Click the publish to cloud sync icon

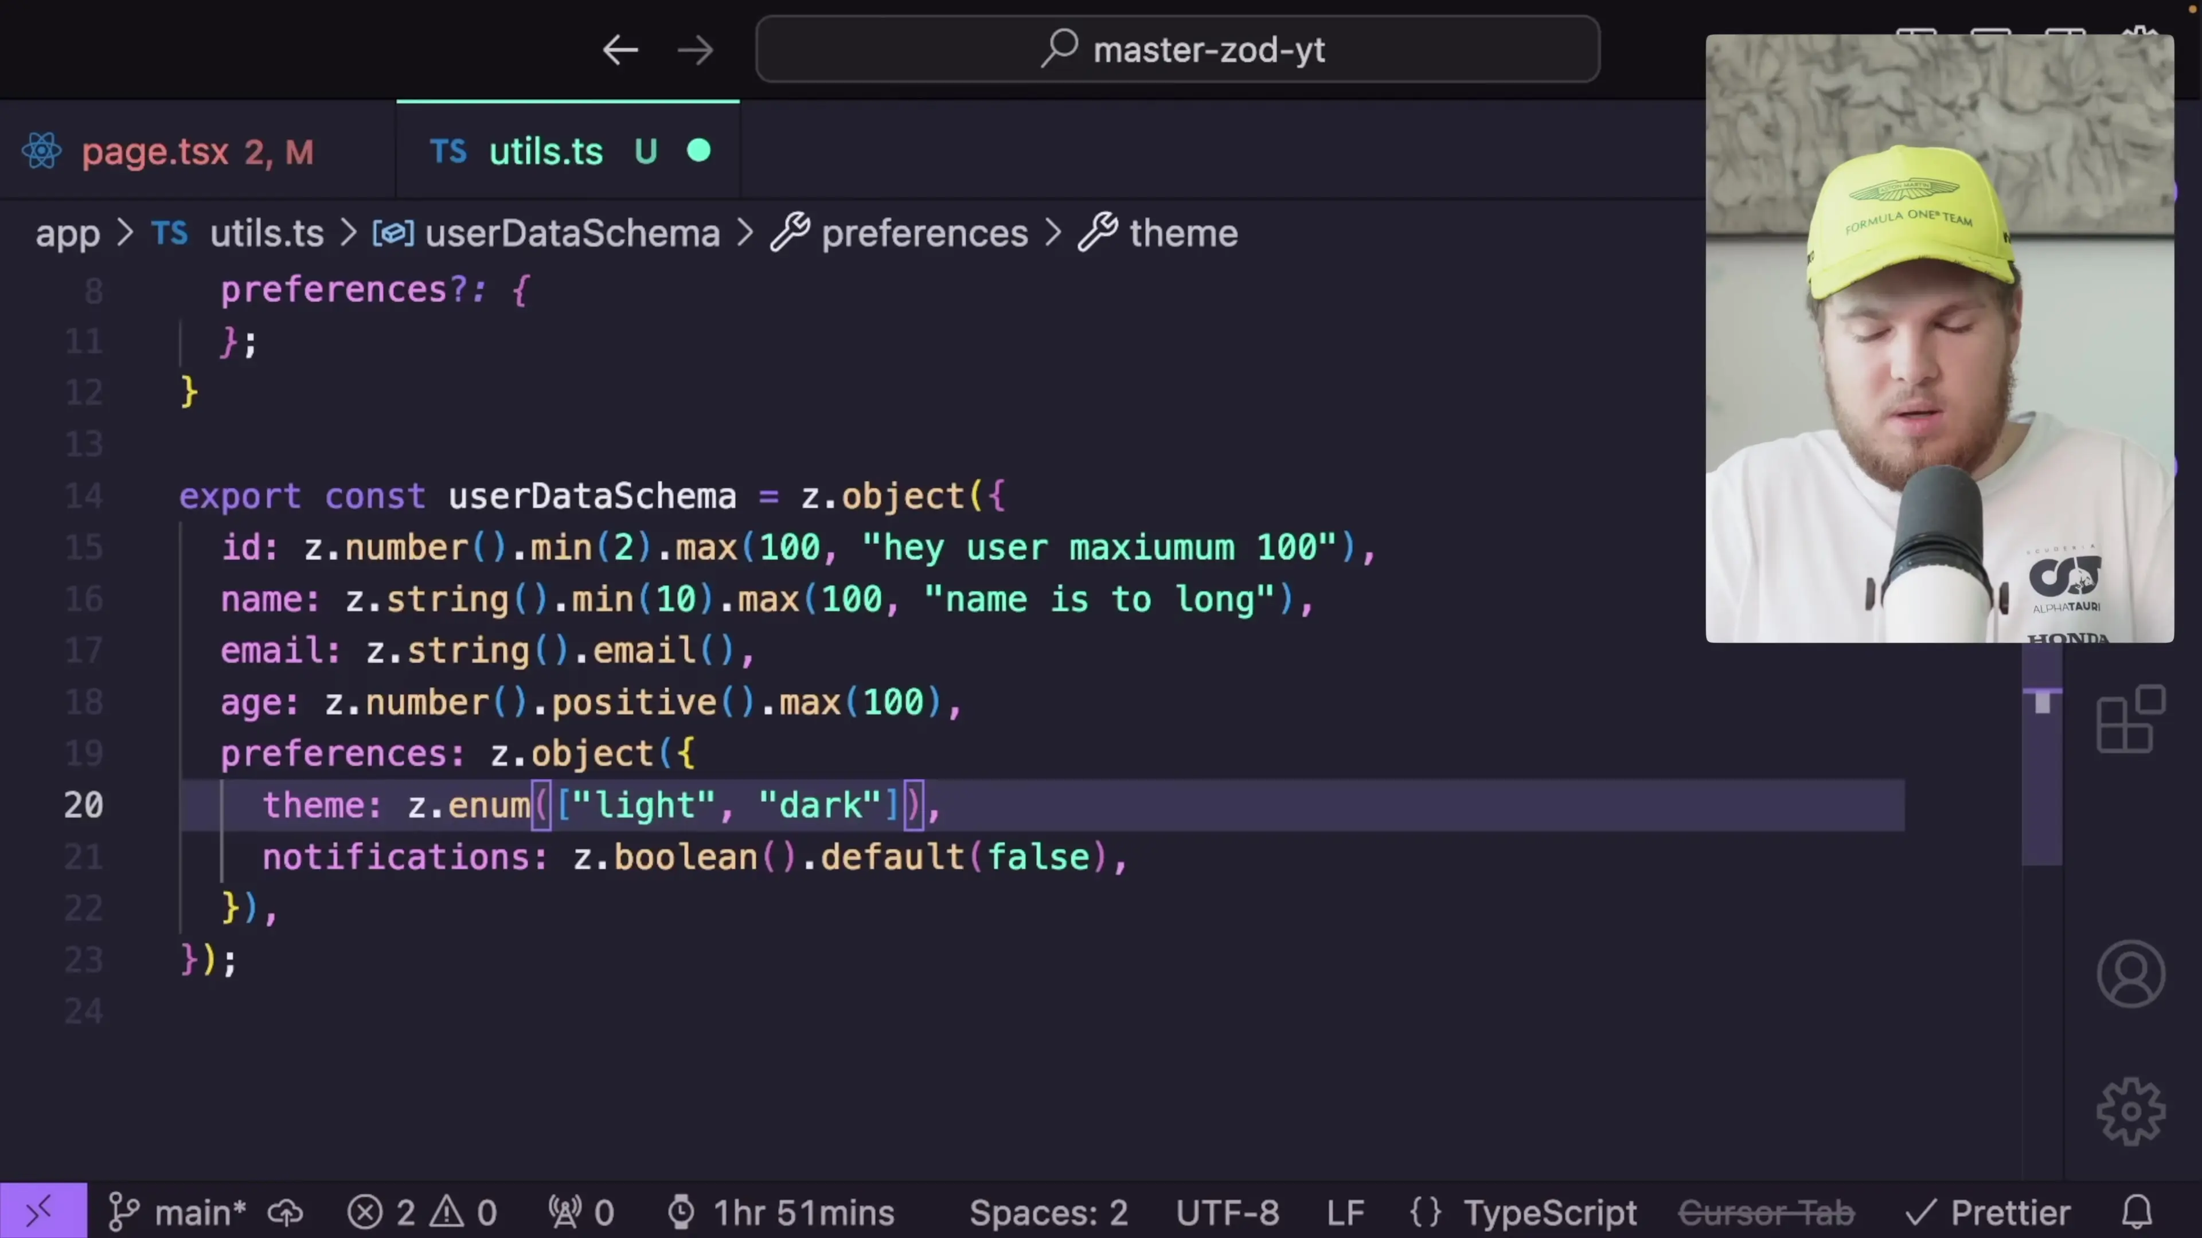(x=286, y=1212)
